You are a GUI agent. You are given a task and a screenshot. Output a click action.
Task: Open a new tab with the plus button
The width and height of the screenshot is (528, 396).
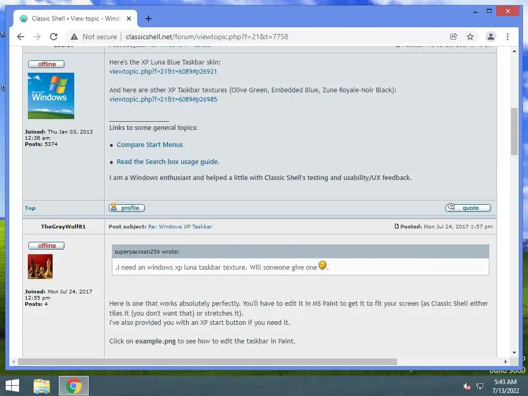click(148, 19)
